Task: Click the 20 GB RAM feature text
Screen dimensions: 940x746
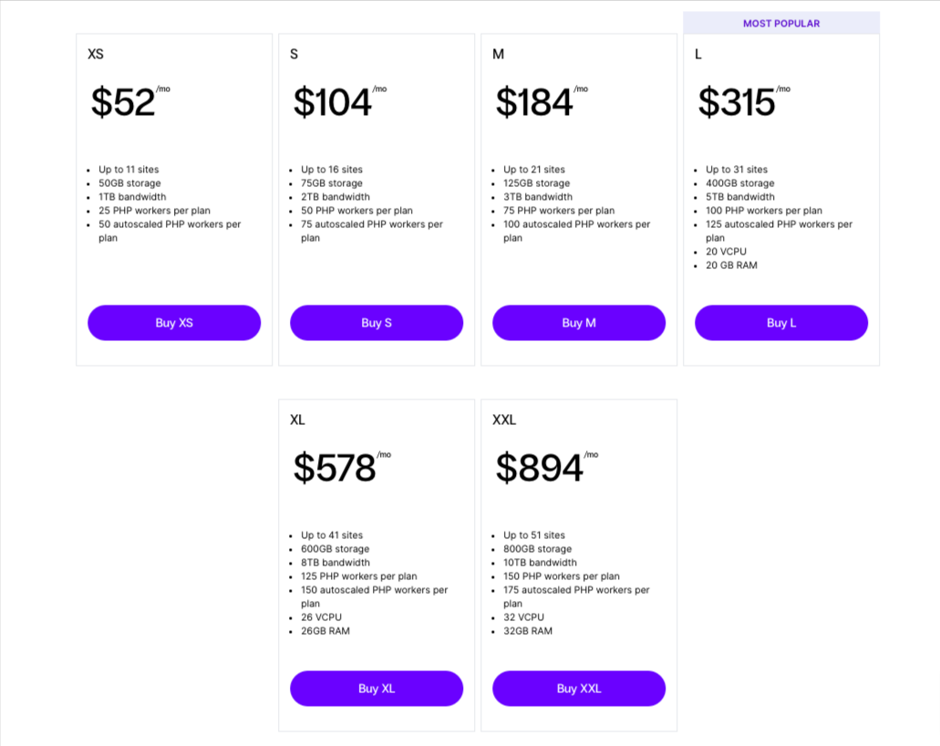Action: [732, 265]
